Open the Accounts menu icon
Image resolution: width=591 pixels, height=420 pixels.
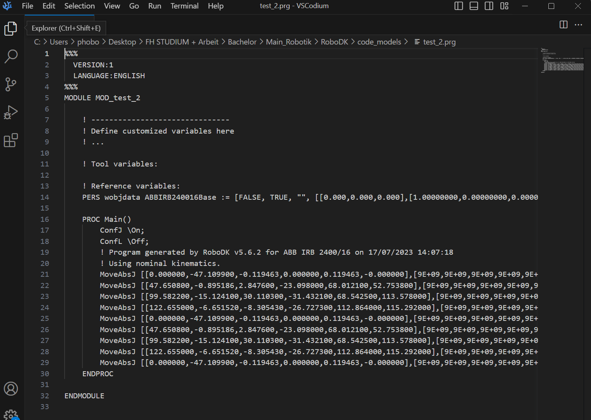pyautogui.click(x=11, y=389)
